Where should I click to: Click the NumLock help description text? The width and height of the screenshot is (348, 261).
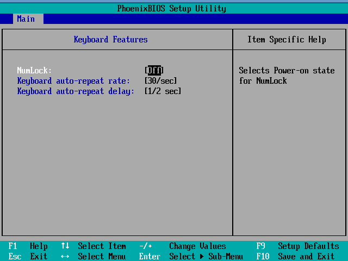click(287, 76)
